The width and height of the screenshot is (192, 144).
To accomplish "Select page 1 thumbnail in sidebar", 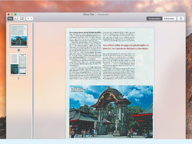I will tap(19, 36).
